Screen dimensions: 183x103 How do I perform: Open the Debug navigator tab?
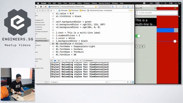[x=43, y=11]
